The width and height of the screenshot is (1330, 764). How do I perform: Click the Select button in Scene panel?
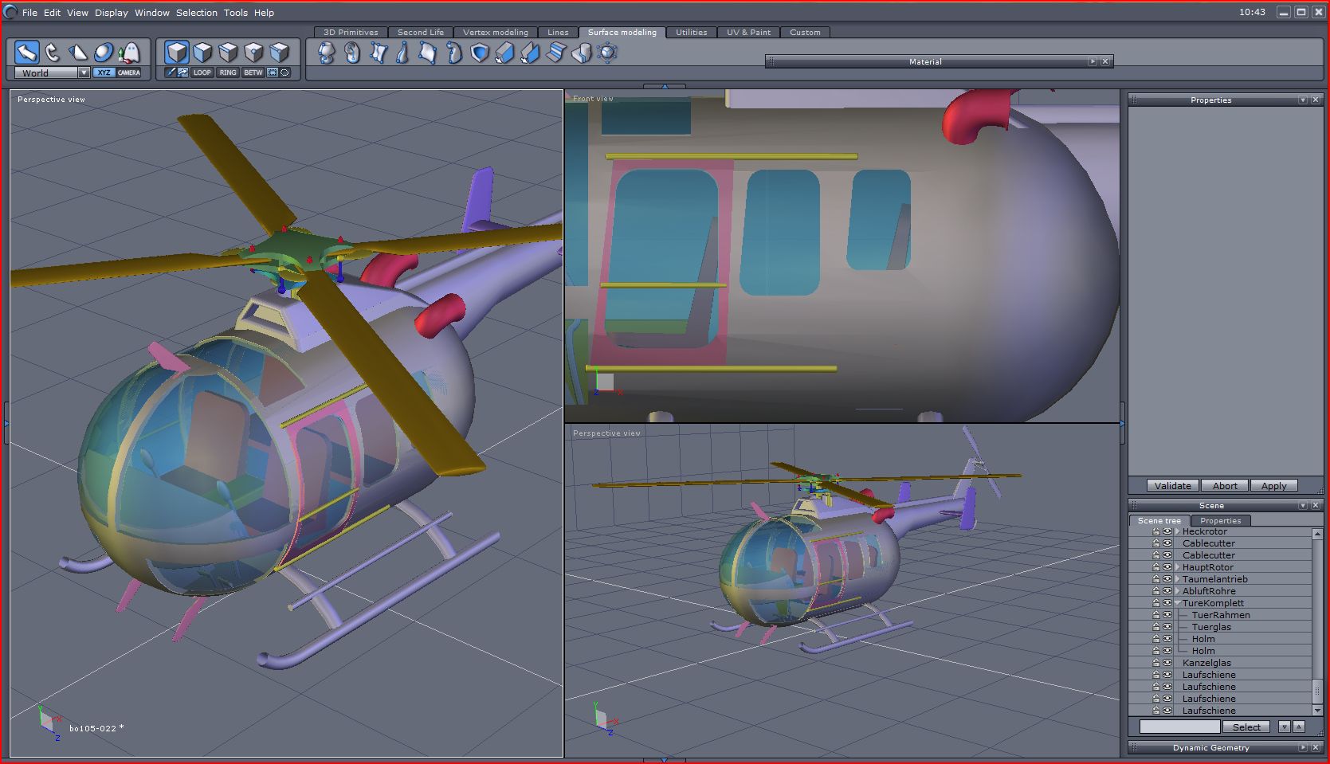click(1246, 727)
